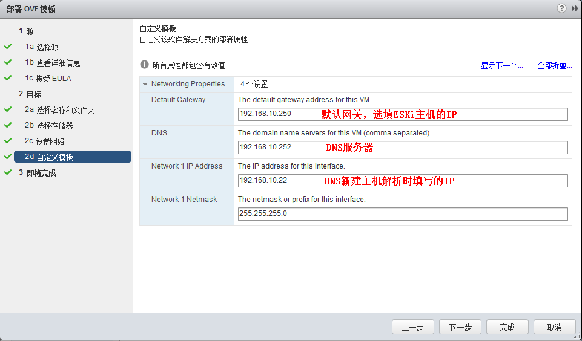Image resolution: width=582 pixels, height=341 pixels.
Task: Click the green checkmark beside 2d 自定义模板
Action: click(x=8, y=157)
